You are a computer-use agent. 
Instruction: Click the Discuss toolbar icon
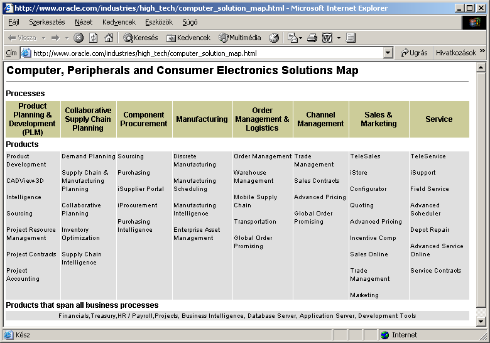351,38
